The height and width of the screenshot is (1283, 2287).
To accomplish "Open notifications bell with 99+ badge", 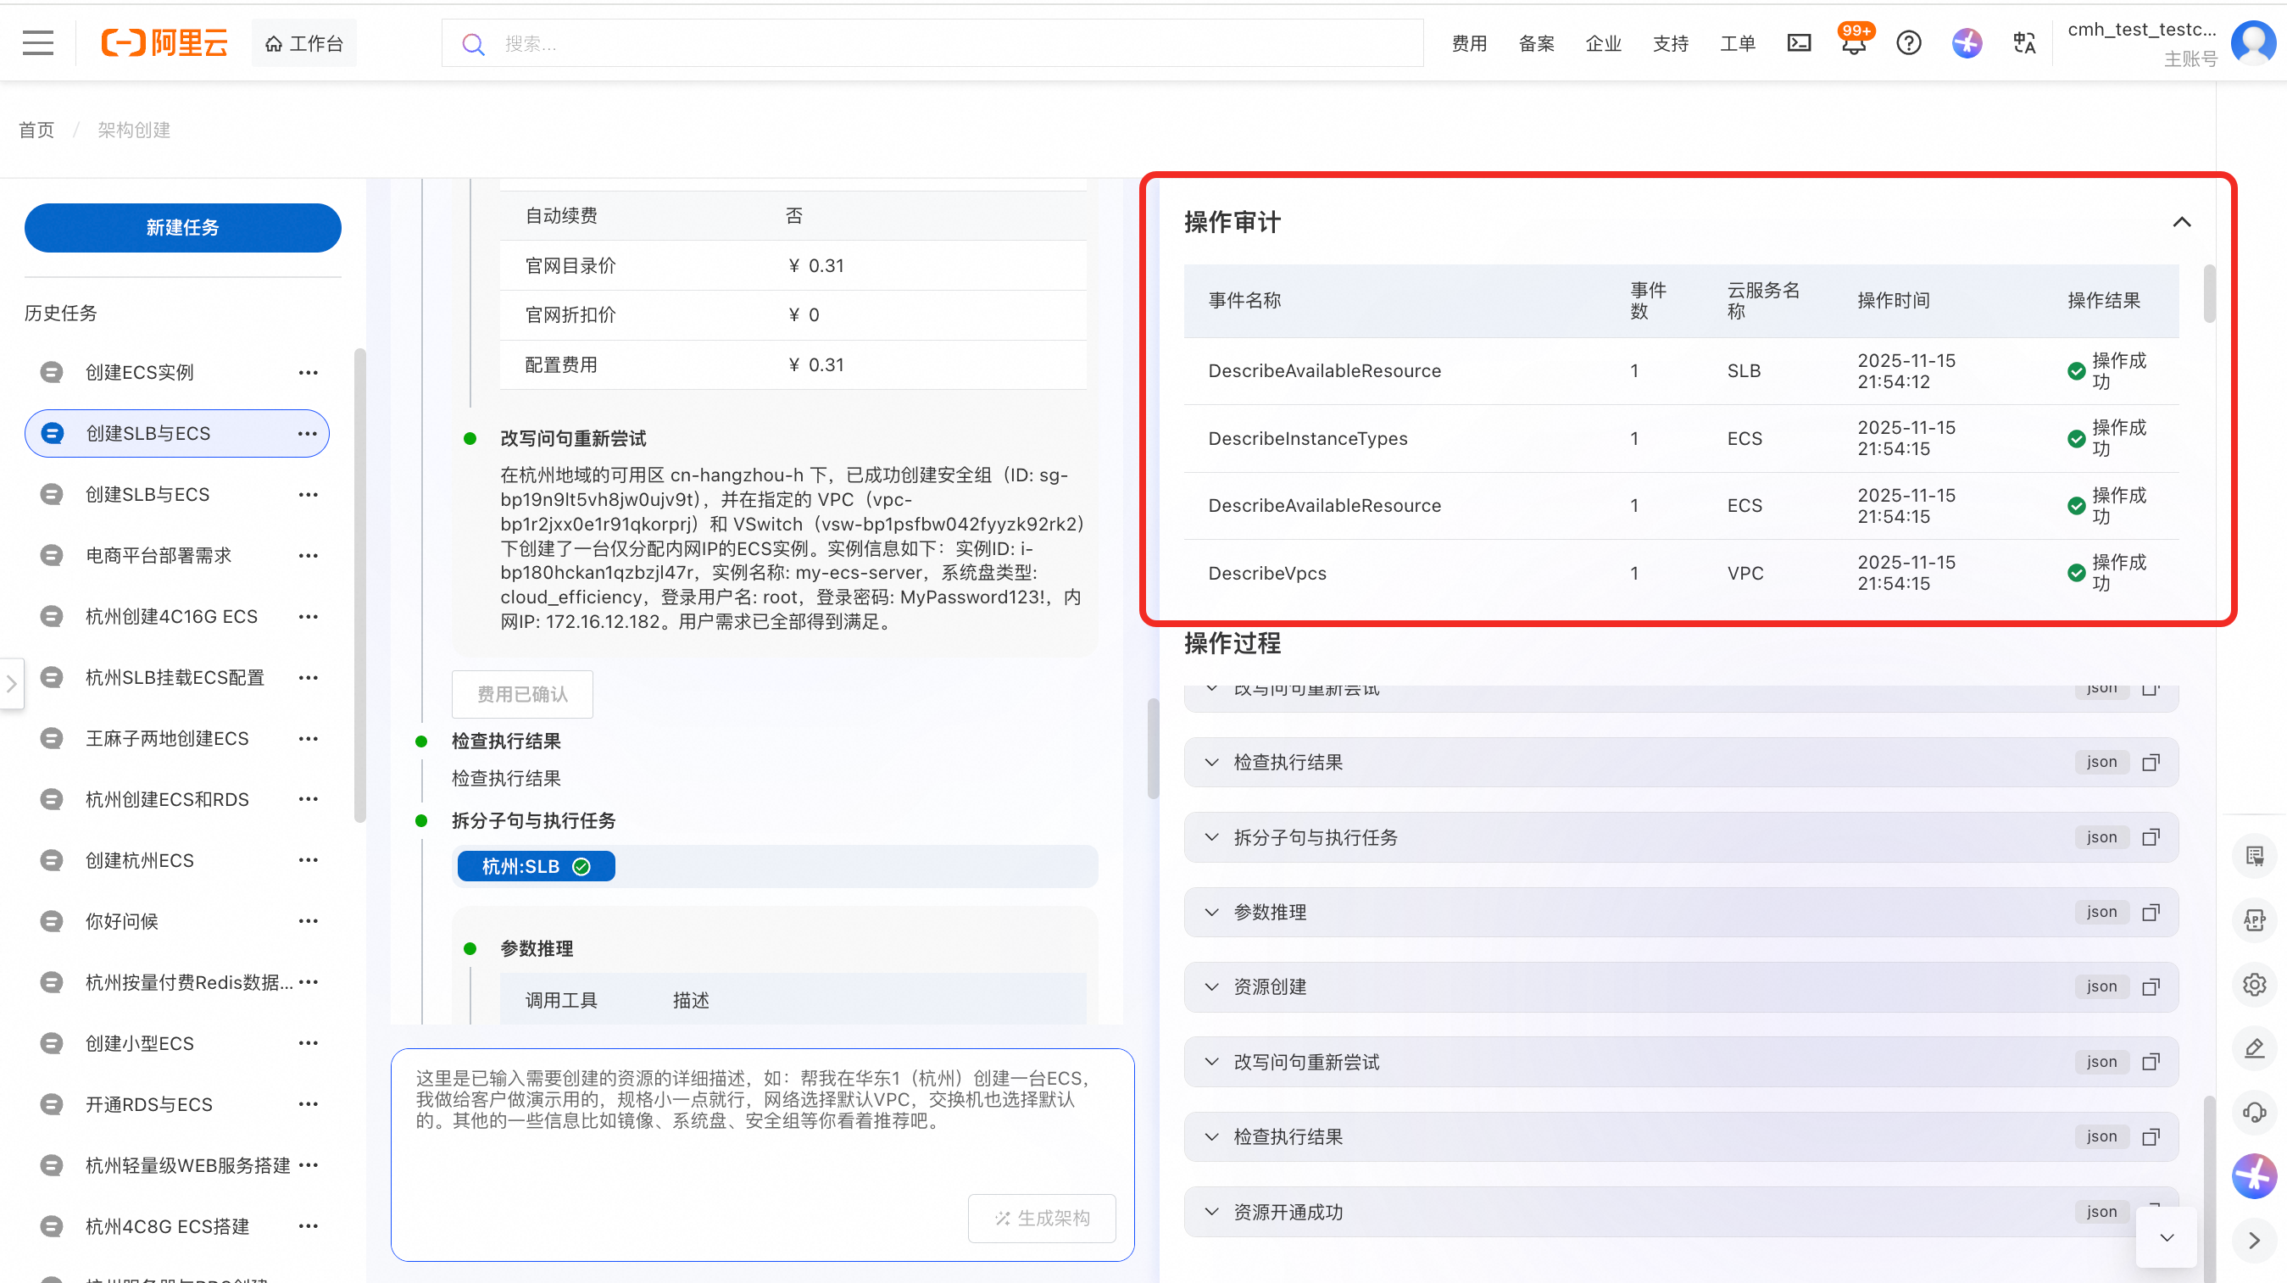I will [x=1854, y=42].
